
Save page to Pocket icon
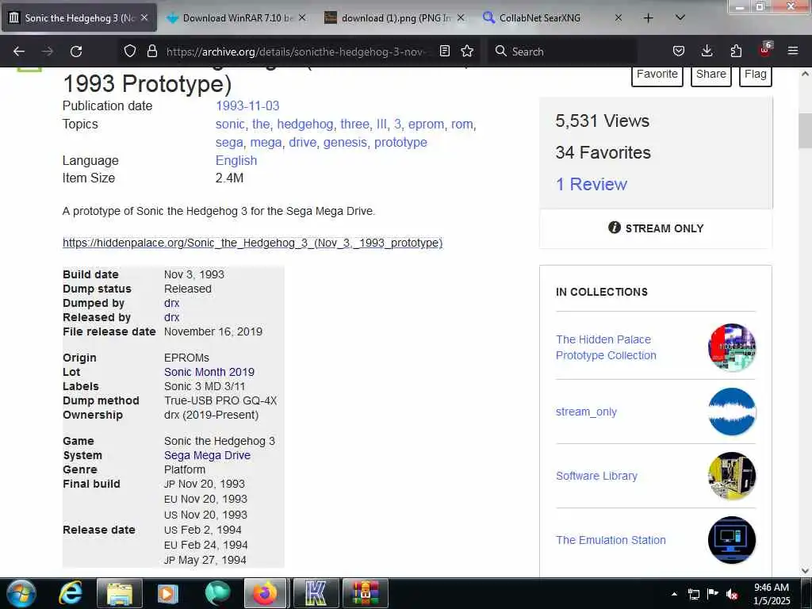point(679,51)
